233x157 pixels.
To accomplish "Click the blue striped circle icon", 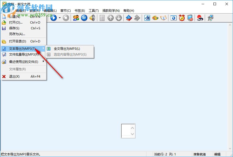I will coord(84,18).
